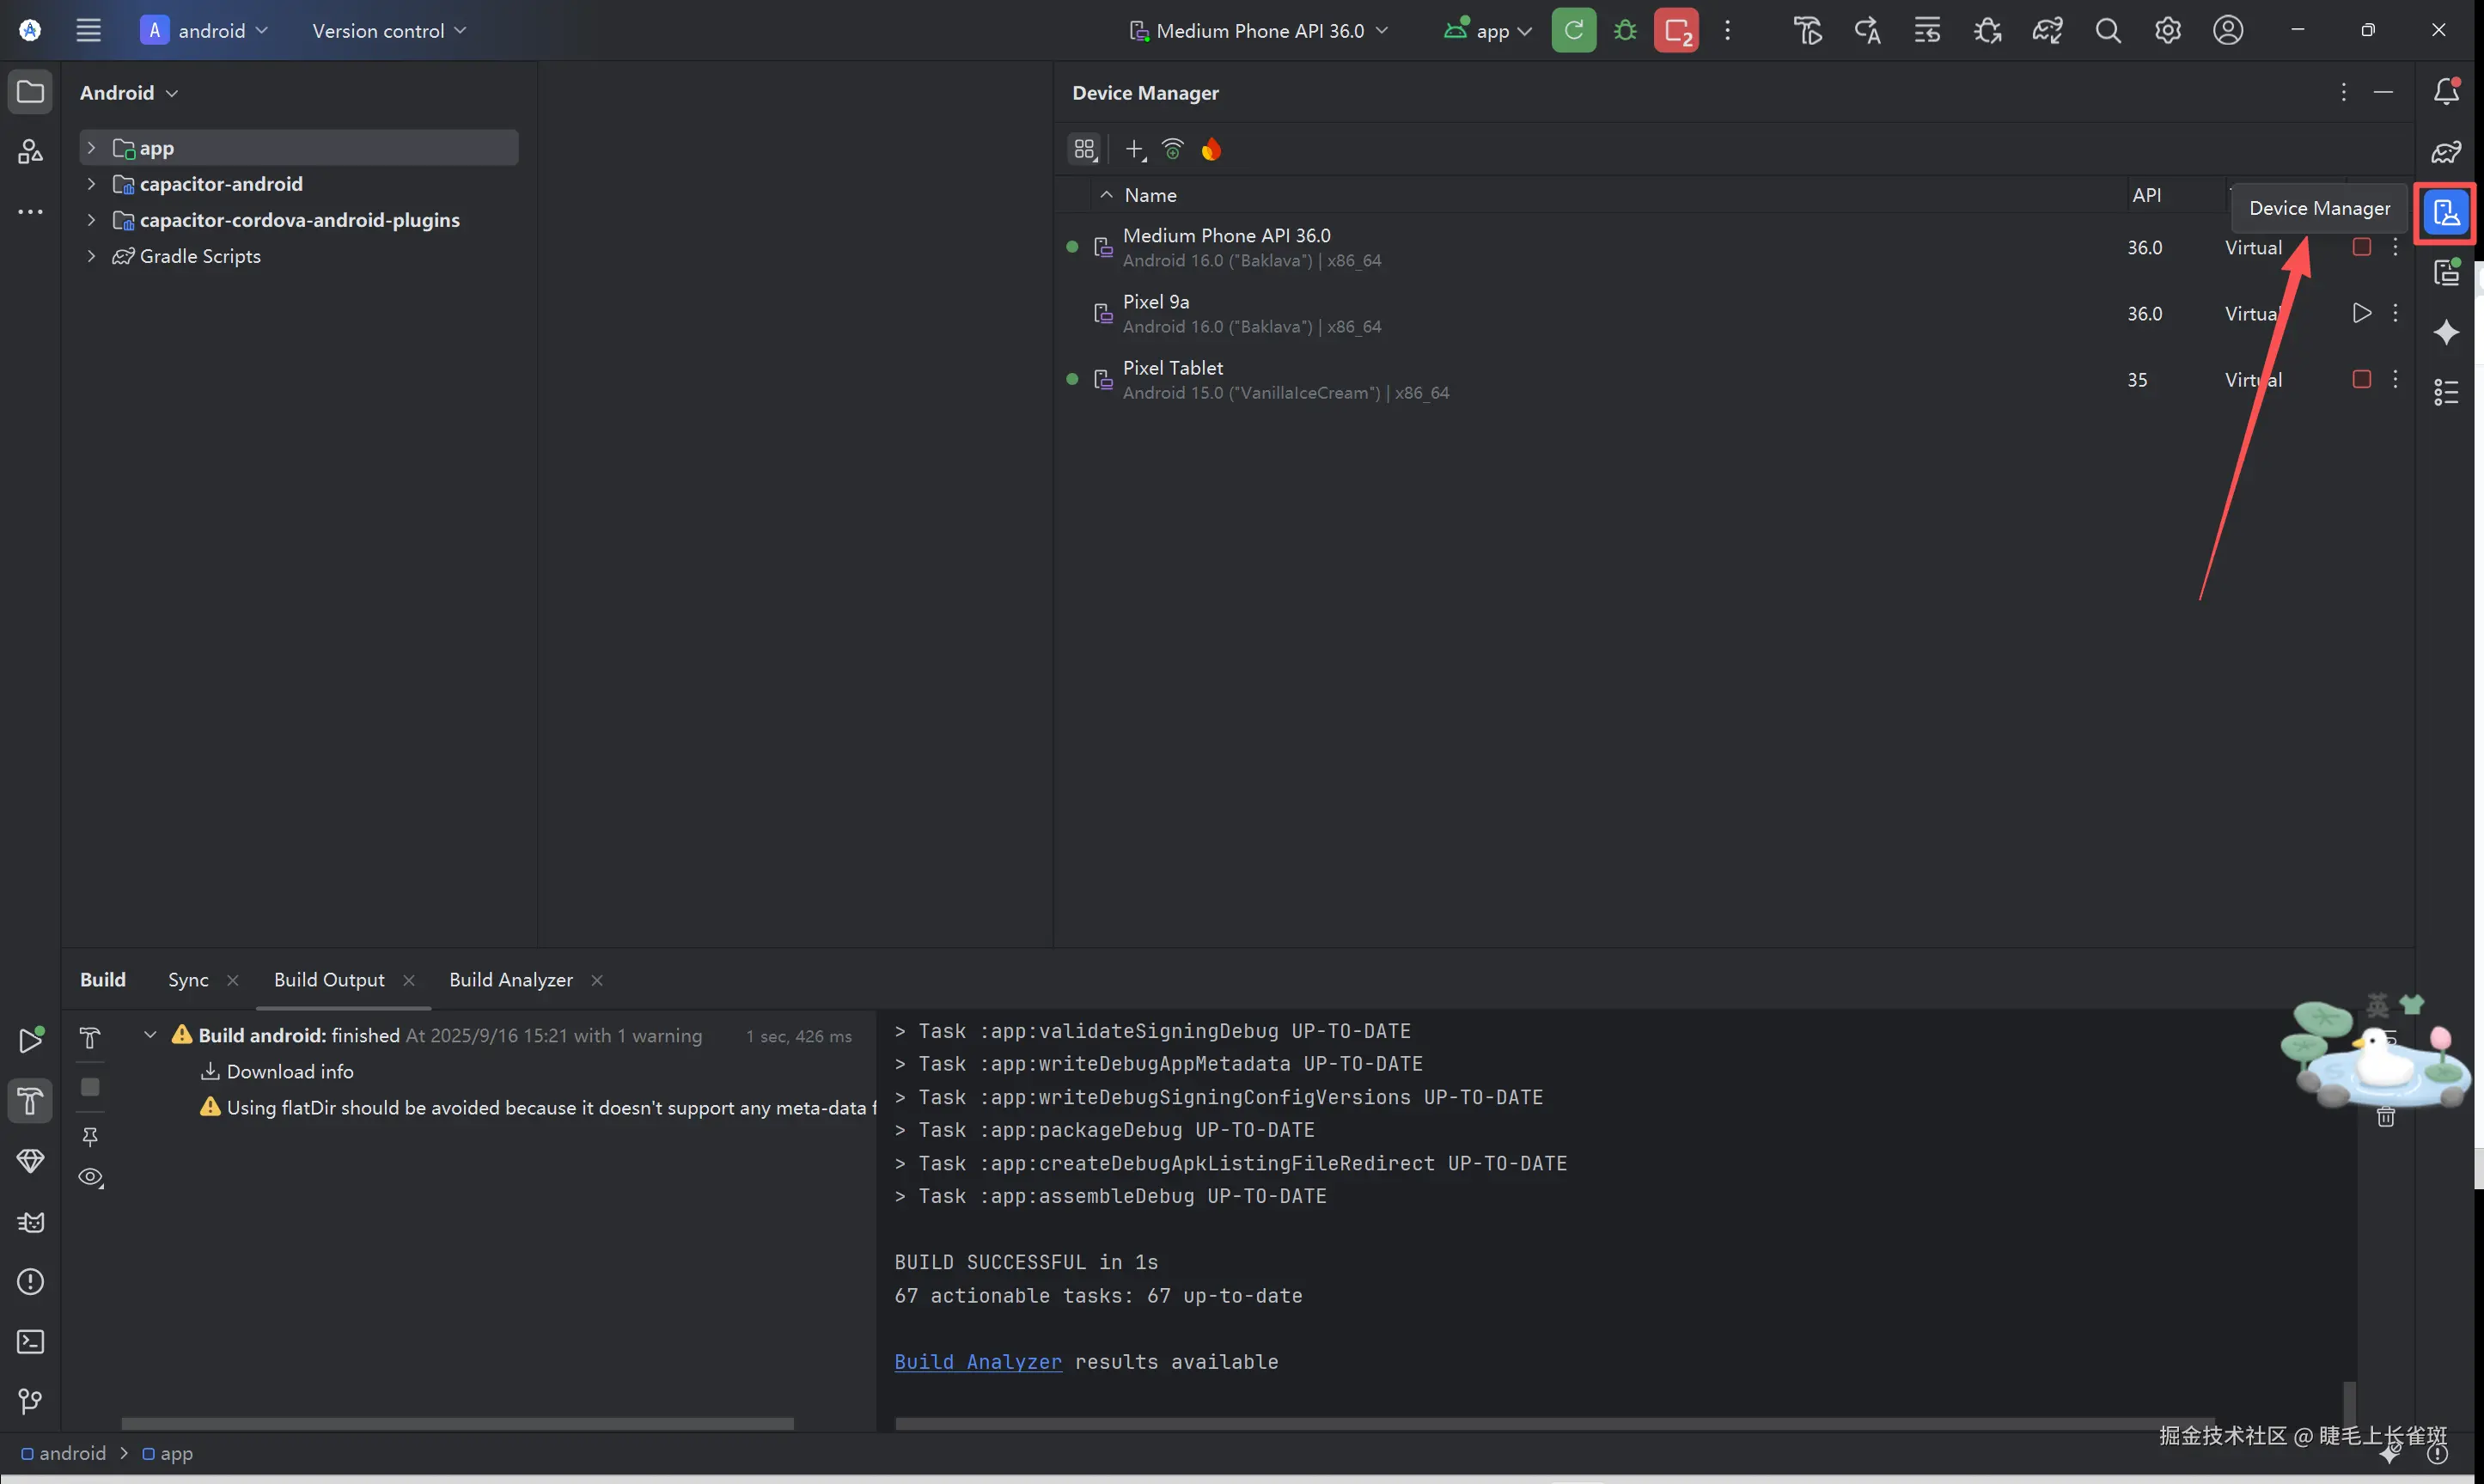Open the Logcat cat-face tool

pos(30,1222)
